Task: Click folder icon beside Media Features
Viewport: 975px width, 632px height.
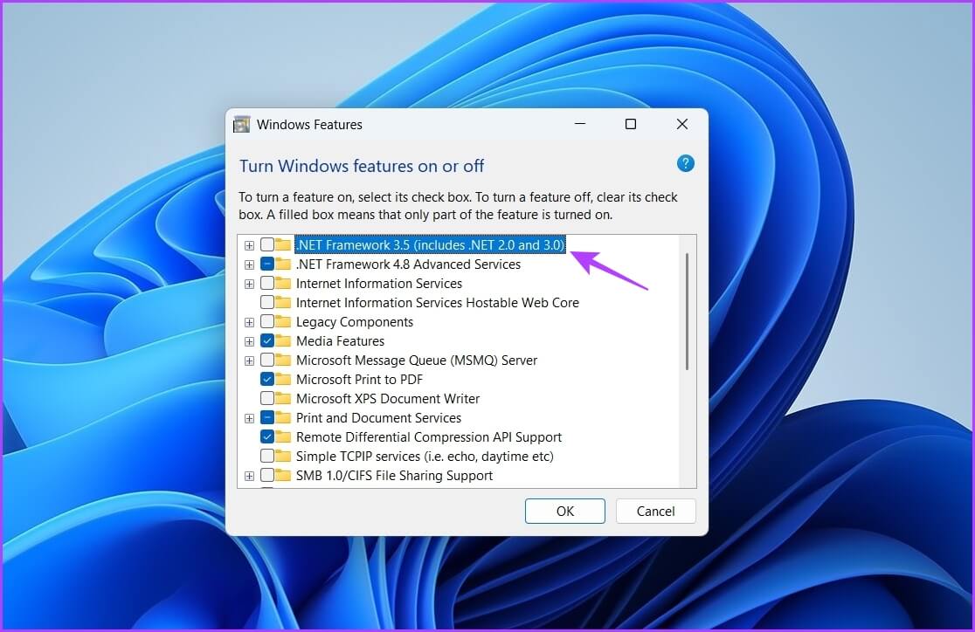Action: pos(284,341)
